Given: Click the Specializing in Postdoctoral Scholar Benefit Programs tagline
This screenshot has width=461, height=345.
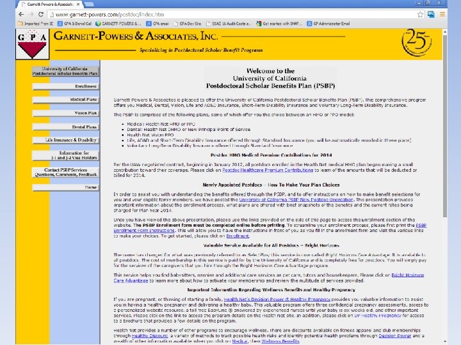Looking at the screenshot, I should 201,50.
